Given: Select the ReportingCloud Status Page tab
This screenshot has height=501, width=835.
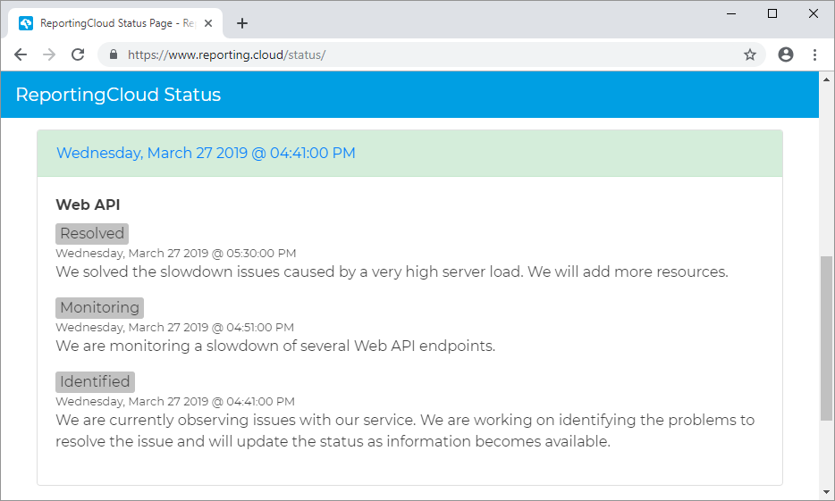Looking at the screenshot, I should click(115, 23).
